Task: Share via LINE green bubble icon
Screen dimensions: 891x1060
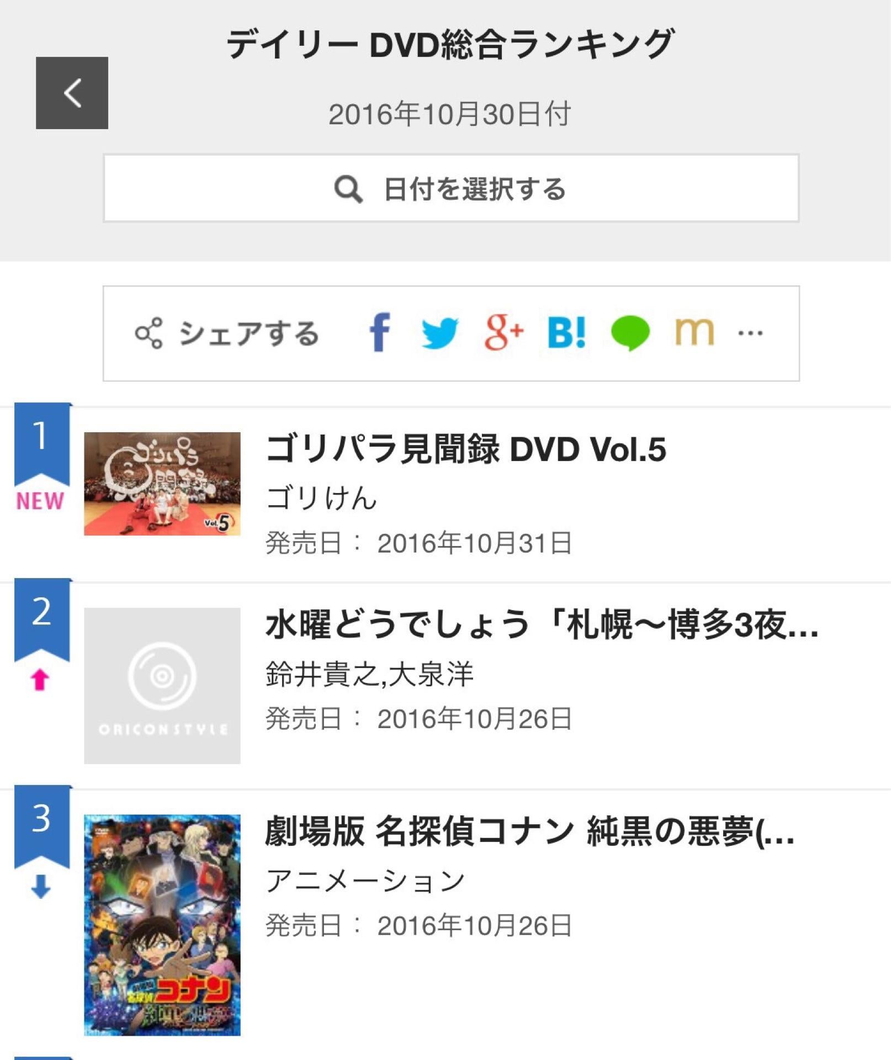Action: coord(630,333)
